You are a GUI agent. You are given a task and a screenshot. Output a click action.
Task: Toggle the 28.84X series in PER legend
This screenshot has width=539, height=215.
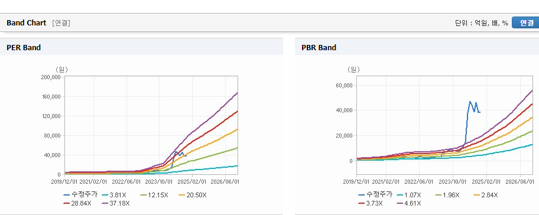click(77, 203)
